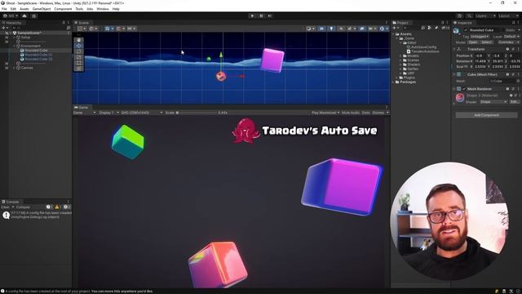The width and height of the screenshot is (522, 294).
Task: Select the Transform tool in Scene overlay
Action: [78, 69]
